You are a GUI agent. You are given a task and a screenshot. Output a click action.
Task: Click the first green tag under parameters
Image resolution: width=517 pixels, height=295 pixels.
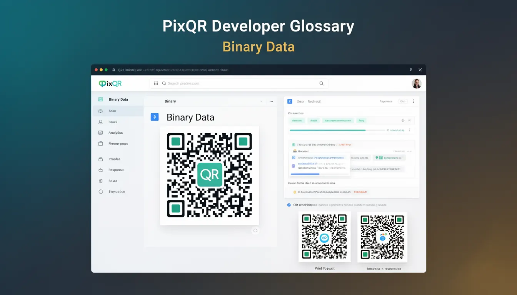coord(297,121)
